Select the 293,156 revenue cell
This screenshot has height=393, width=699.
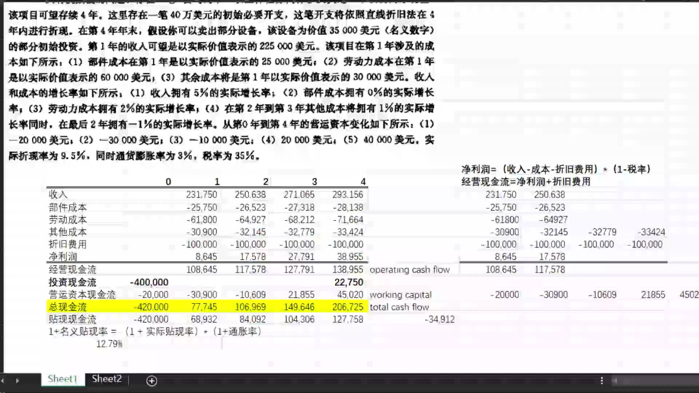click(348, 195)
